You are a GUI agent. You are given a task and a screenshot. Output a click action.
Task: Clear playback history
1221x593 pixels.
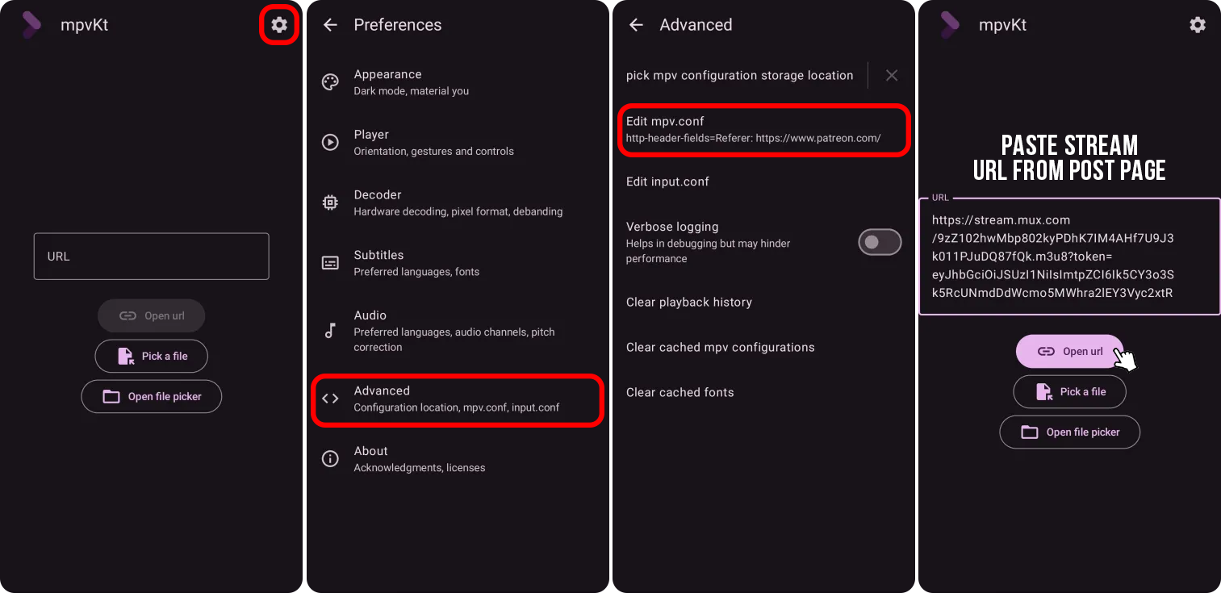click(689, 302)
